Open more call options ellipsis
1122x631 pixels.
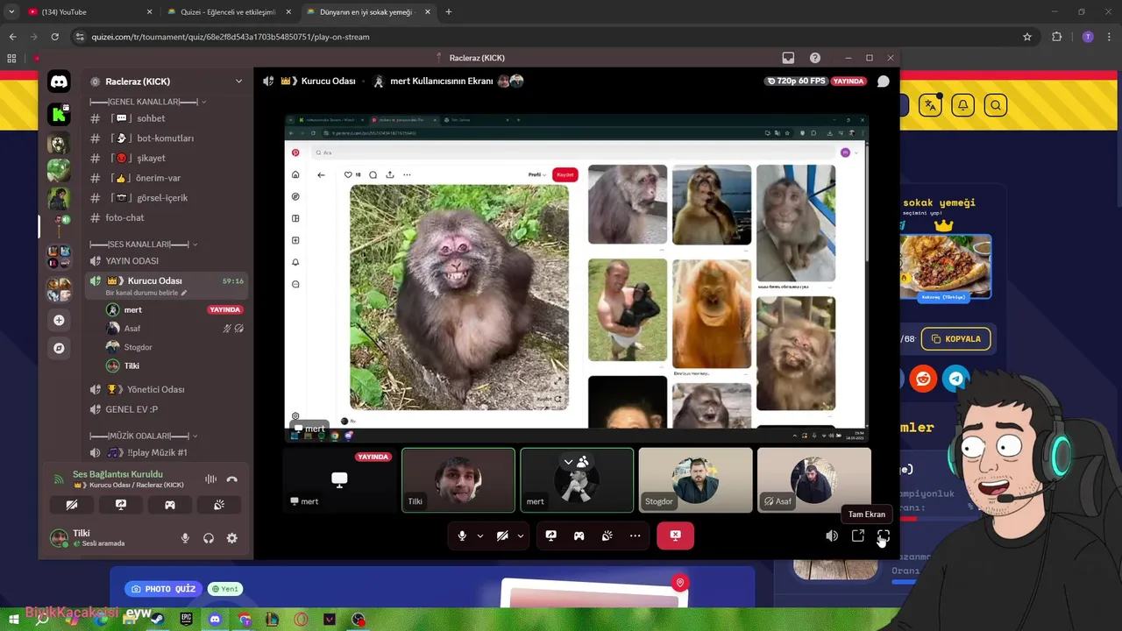coord(635,535)
